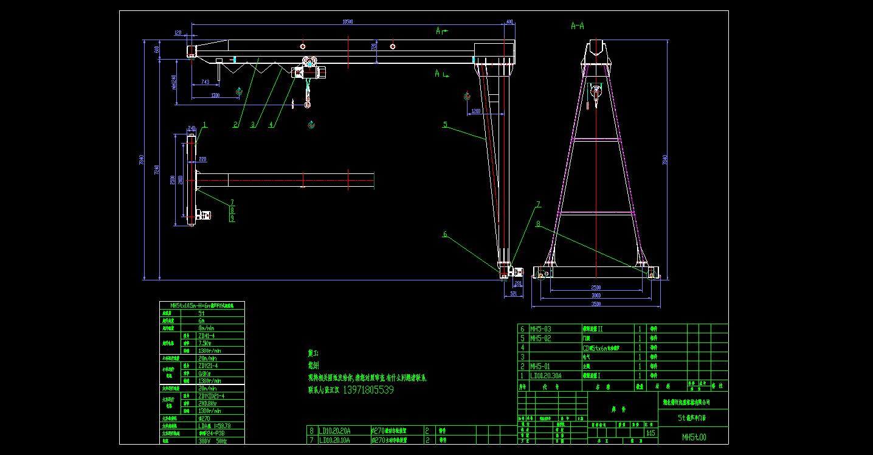873x455 pixels.
Task: Select the 3500 dimension under A-A view
Action: coord(595,303)
